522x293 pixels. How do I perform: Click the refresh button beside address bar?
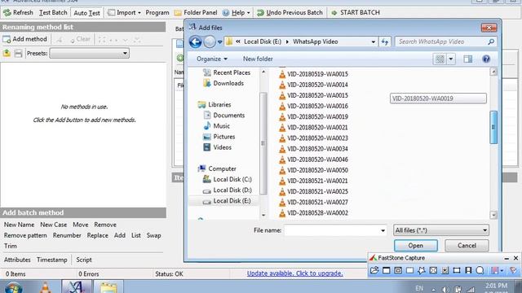coord(385,42)
